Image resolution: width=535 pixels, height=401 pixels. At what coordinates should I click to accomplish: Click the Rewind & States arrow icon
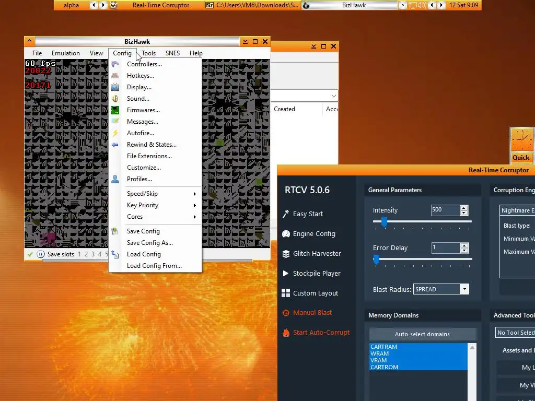click(115, 145)
